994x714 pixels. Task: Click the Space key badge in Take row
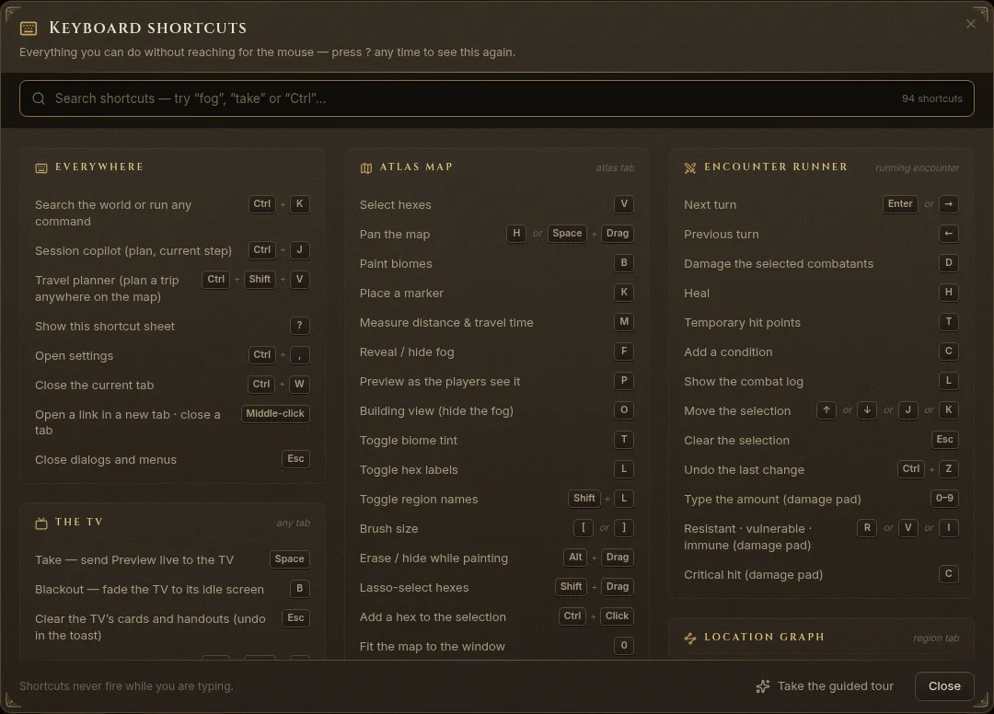pyautogui.click(x=289, y=559)
